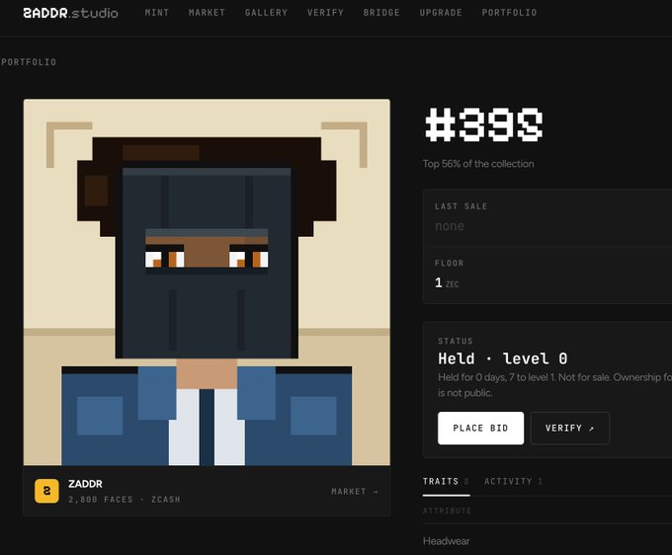Click the PLACE BID button

[x=480, y=428]
